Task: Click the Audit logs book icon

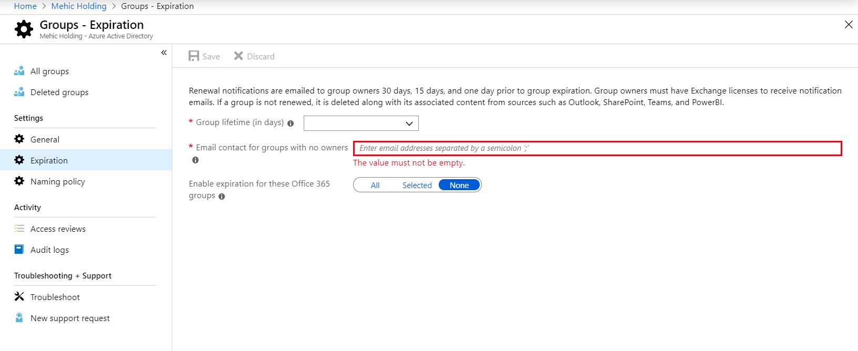Action: pyautogui.click(x=19, y=249)
